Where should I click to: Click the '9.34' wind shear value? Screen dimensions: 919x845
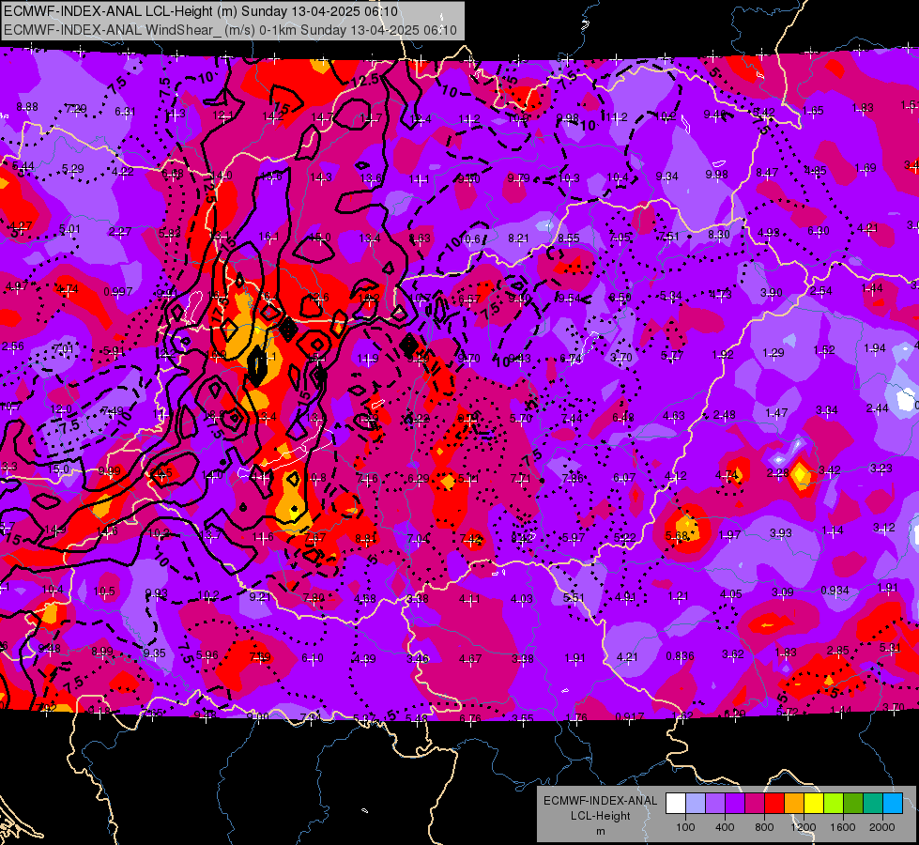[667, 176]
